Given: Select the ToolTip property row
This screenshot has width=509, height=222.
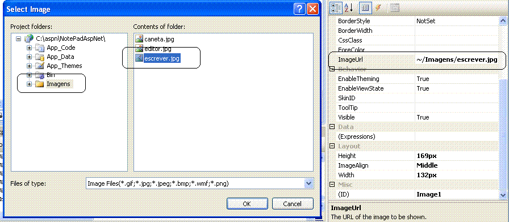Looking at the screenshot, I should tap(417, 108).
